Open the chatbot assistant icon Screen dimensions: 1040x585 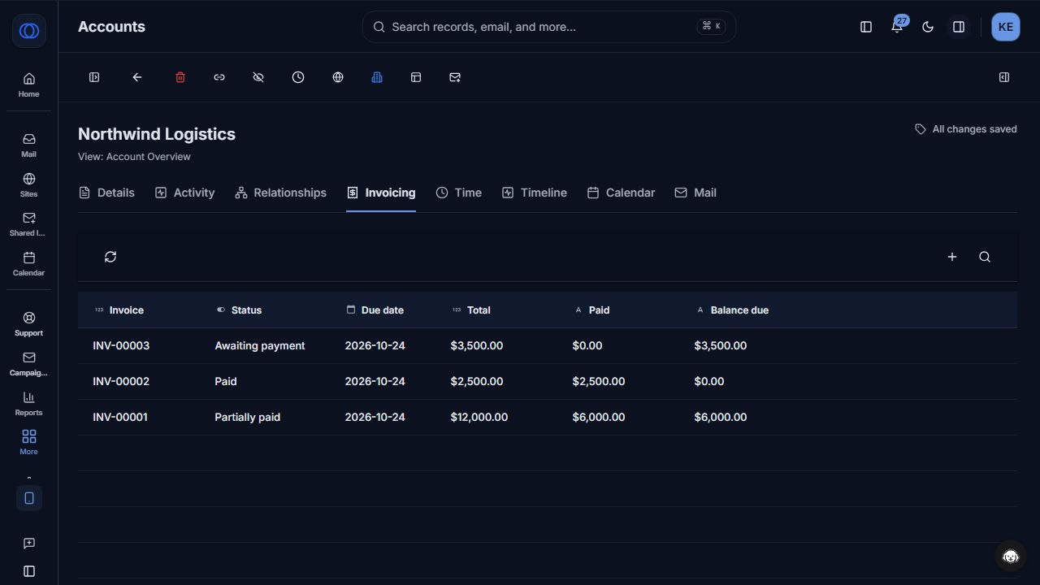pyautogui.click(x=1011, y=556)
